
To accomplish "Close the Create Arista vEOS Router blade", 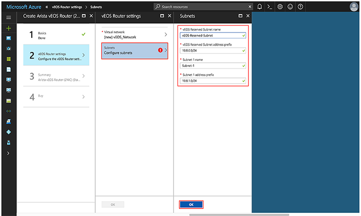I will [x=91, y=16].
